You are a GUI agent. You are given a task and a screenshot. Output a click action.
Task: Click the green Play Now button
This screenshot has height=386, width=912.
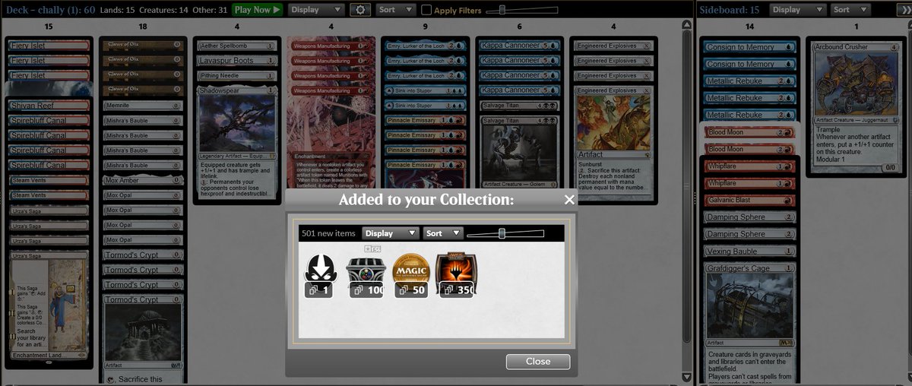pos(258,10)
